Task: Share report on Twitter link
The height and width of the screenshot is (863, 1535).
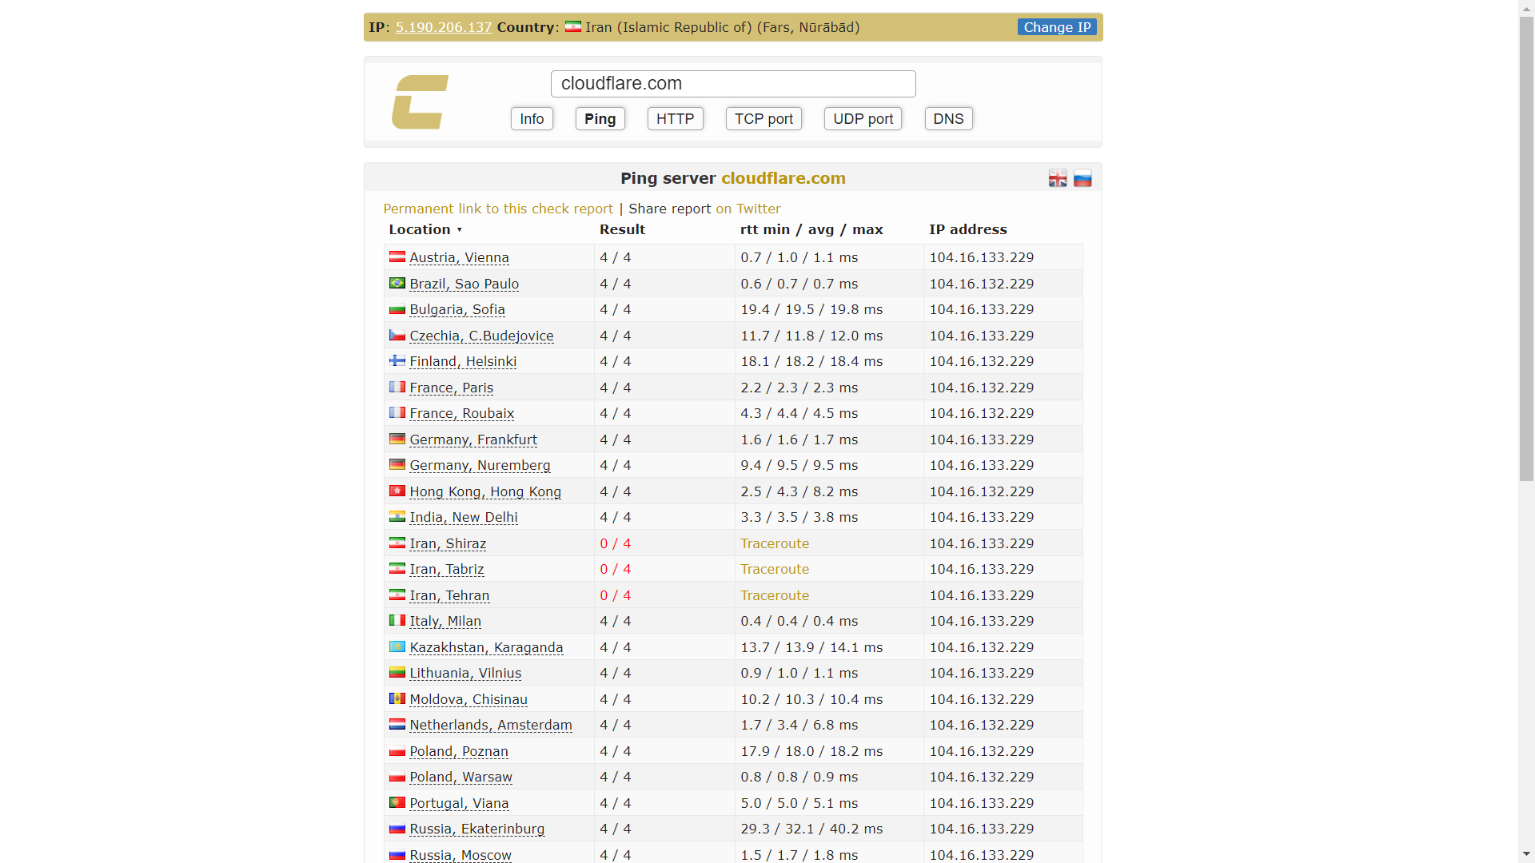Action: [x=748, y=209]
